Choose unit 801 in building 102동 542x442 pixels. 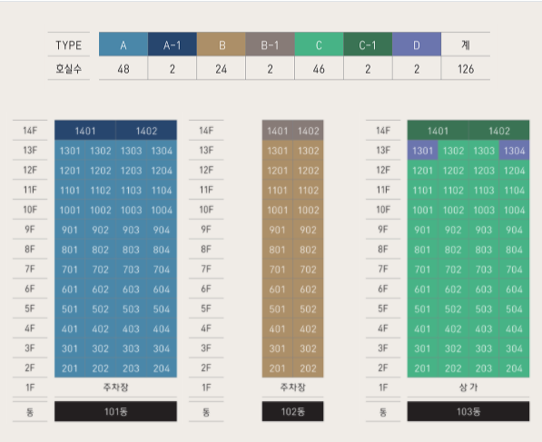[x=278, y=250]
